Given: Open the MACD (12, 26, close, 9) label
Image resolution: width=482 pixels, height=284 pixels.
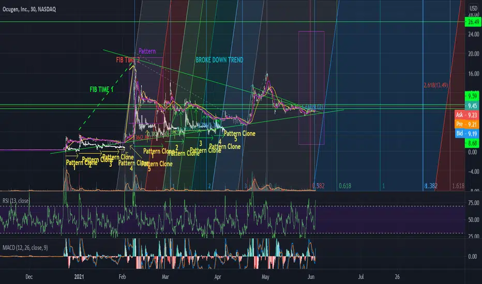Looking at the screenshot, I should click(x=25, y=247).
